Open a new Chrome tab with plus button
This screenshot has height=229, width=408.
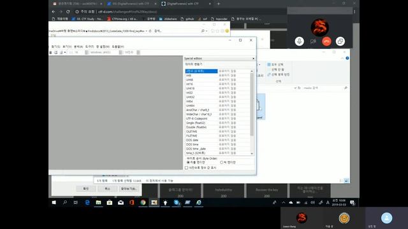(219, 4)
